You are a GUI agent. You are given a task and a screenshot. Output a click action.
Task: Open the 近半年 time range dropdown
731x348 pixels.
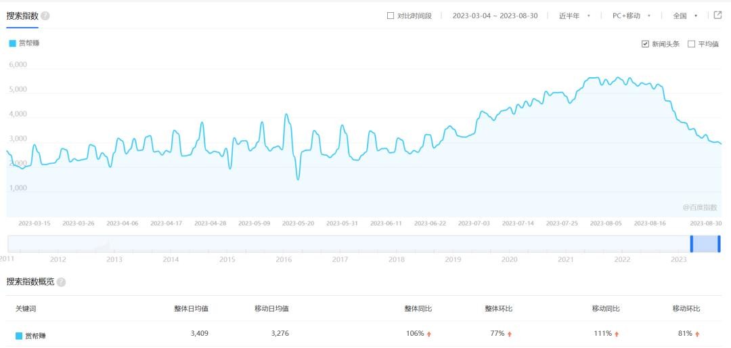tap(574, 16)
